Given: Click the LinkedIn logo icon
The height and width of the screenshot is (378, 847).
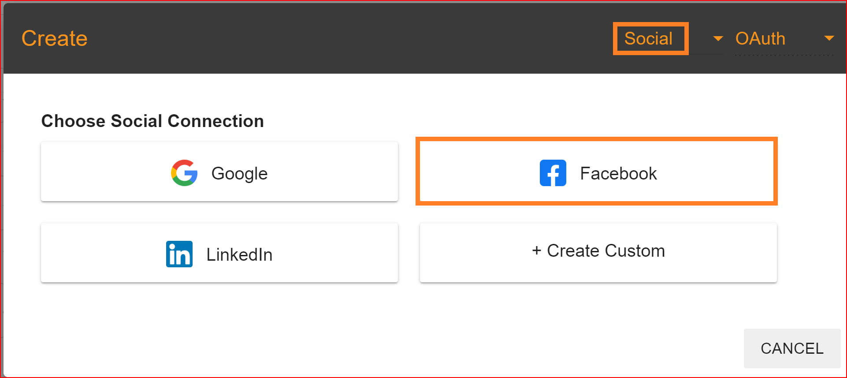Looking at the screenshot, I should tap(179, 254).
